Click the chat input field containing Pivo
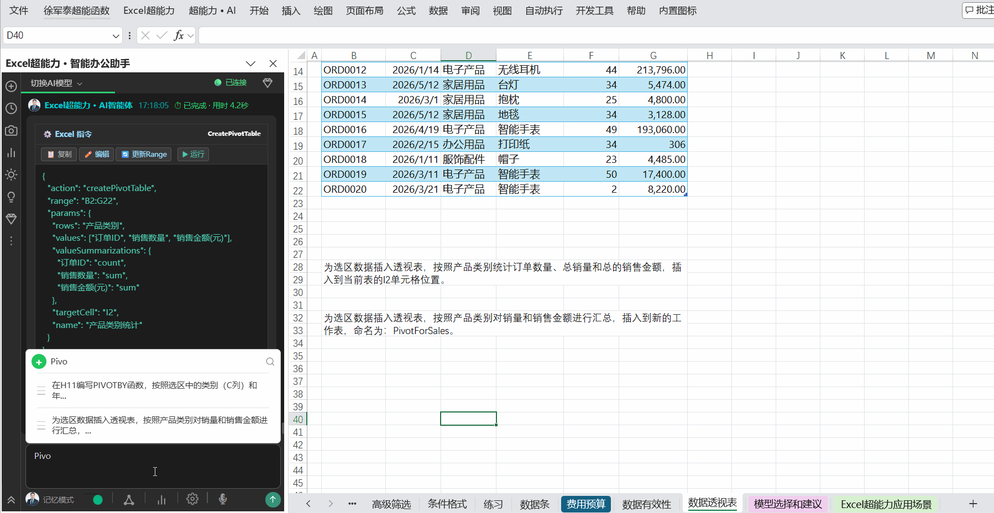The image size is (994, 513). click(x=153, y=467)
